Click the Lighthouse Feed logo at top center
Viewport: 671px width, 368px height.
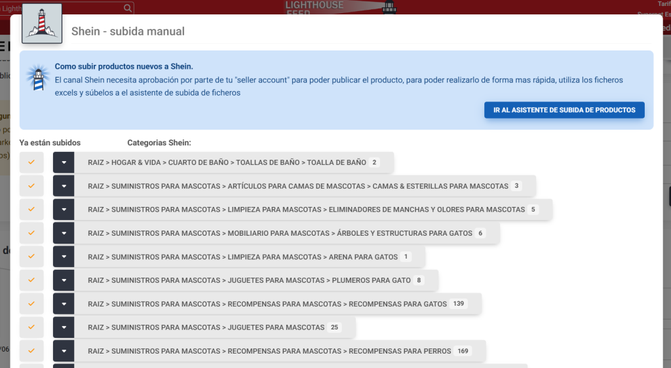[340, 7]
